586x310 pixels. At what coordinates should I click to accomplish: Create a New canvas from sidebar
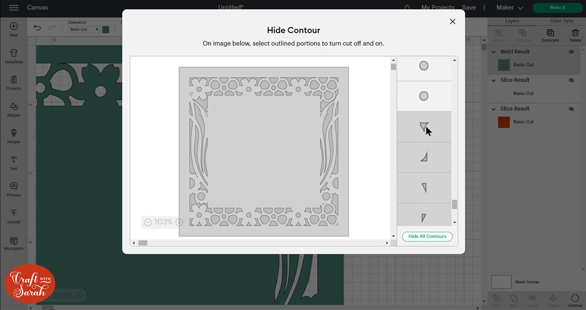point(14,29)
